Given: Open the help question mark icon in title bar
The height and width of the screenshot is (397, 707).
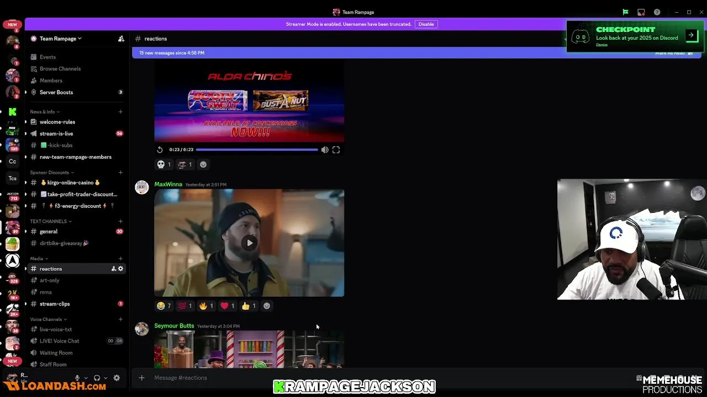Looking at the screenshot, I should point(657,12).
